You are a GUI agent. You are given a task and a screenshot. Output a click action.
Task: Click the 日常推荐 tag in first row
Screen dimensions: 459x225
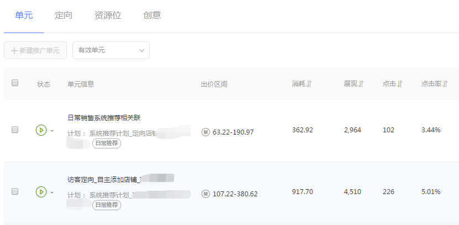pos(107,143)
